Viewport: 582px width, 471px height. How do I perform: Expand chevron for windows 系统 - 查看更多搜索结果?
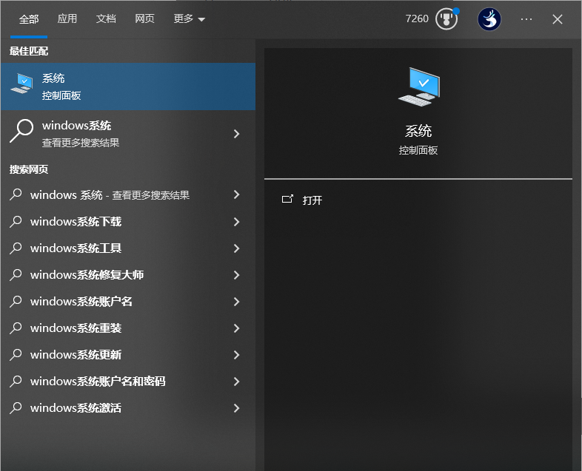point(236,194)
